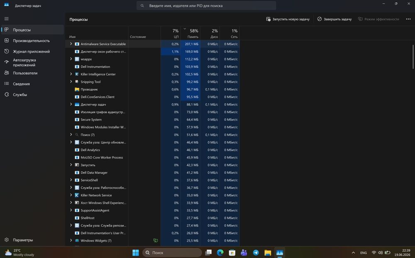Sort by Имя column header

97,33
